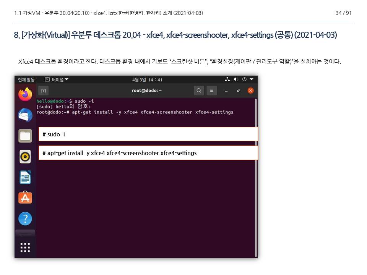Minimize the terminal window
The width and height of the screenshot is (367, 275).
click(x=226, y=91)
